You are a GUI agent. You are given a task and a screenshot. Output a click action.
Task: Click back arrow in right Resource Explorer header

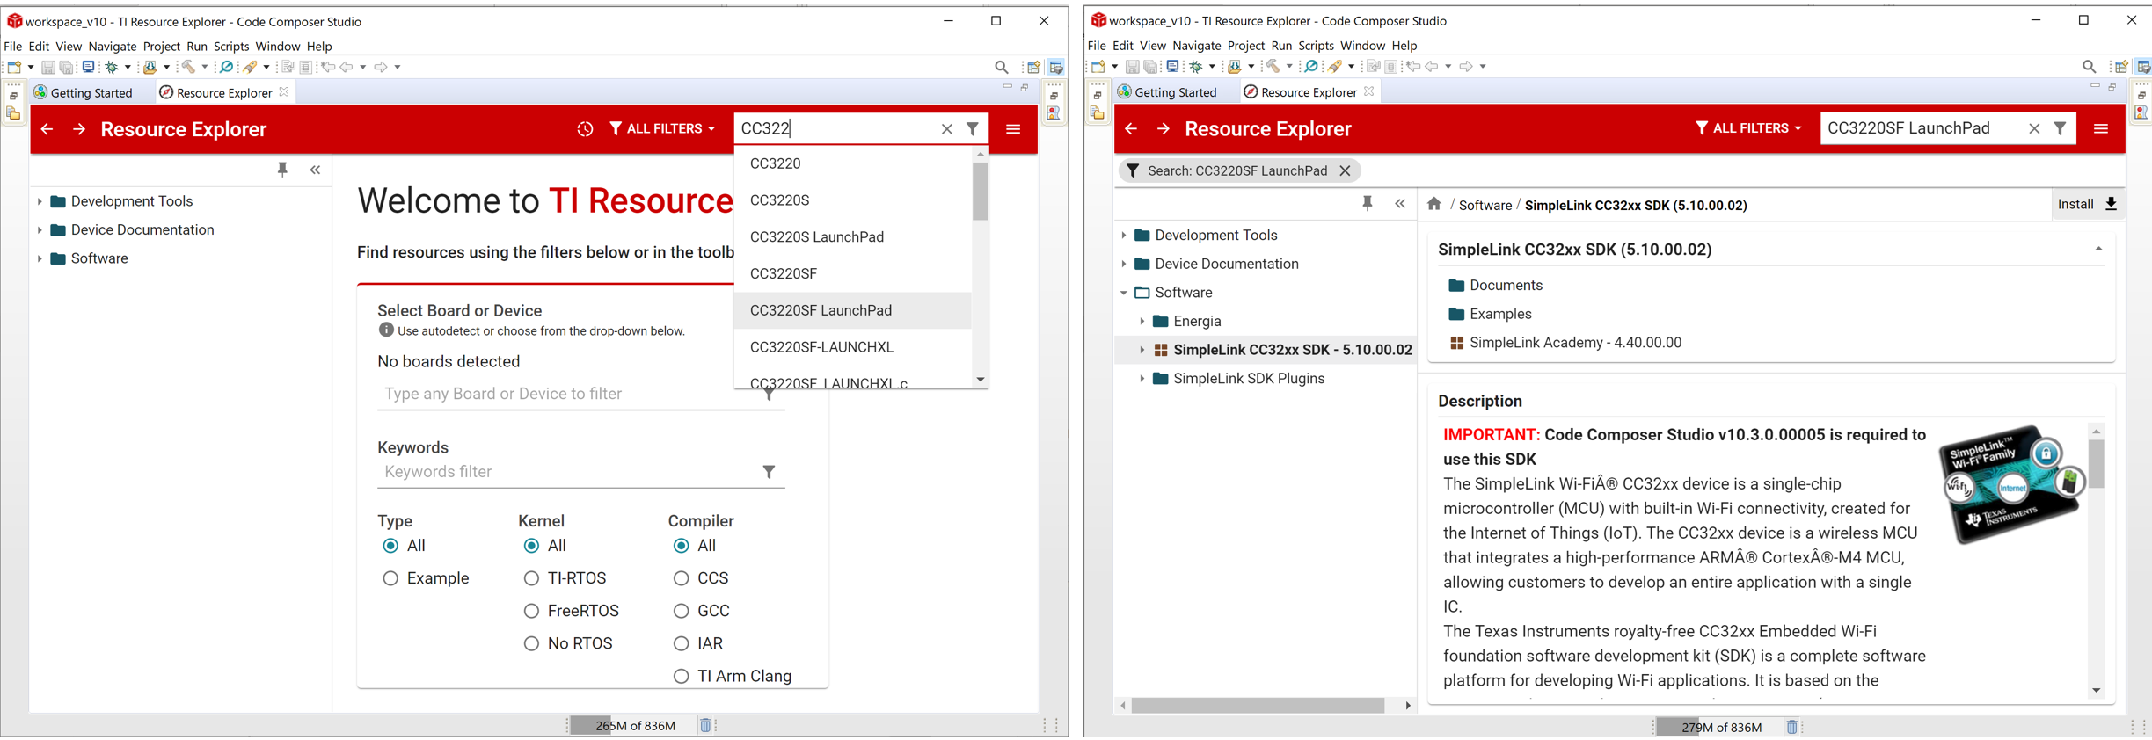pyautogui.click(x=1131, y=129)
